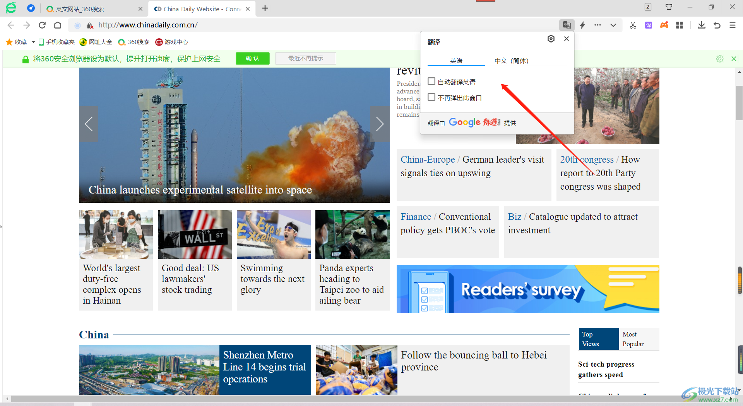Open 手机收藏夹 bookmark

point(56,42)
